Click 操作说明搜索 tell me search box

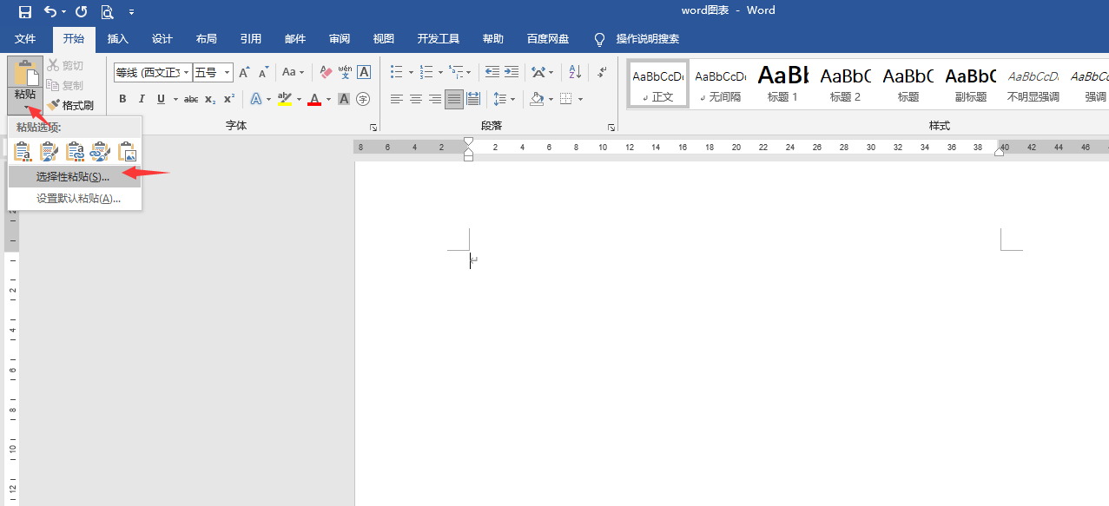click(x=648, y=39)
